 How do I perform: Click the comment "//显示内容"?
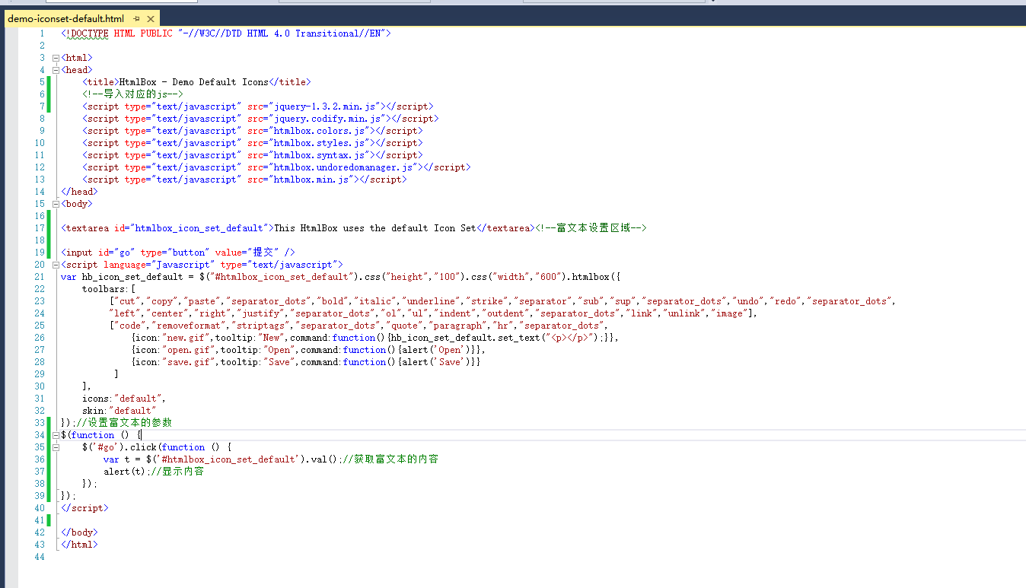178,472
